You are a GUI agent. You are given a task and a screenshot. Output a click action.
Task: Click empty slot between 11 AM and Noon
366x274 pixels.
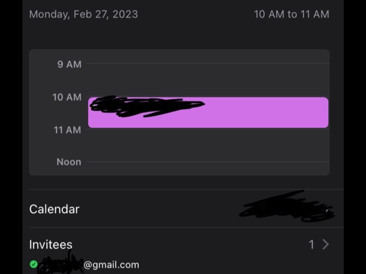(x=206, y=146)
